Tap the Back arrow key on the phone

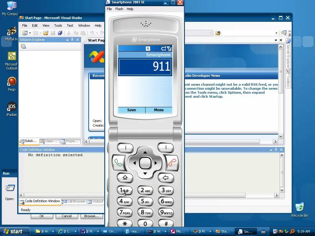coord(165,178)
